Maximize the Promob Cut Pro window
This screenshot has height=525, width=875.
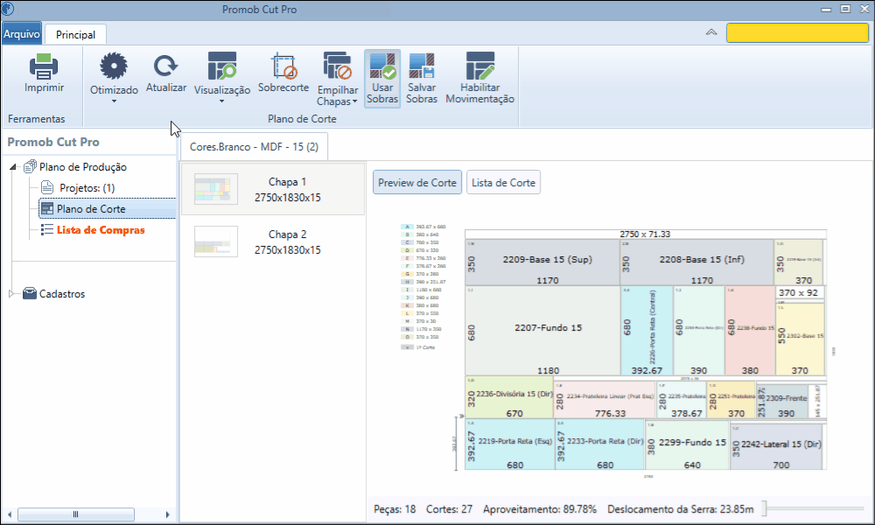tap(845, 9)
